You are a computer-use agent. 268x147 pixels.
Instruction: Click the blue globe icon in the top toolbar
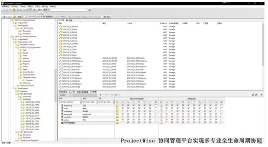point(34,10)
